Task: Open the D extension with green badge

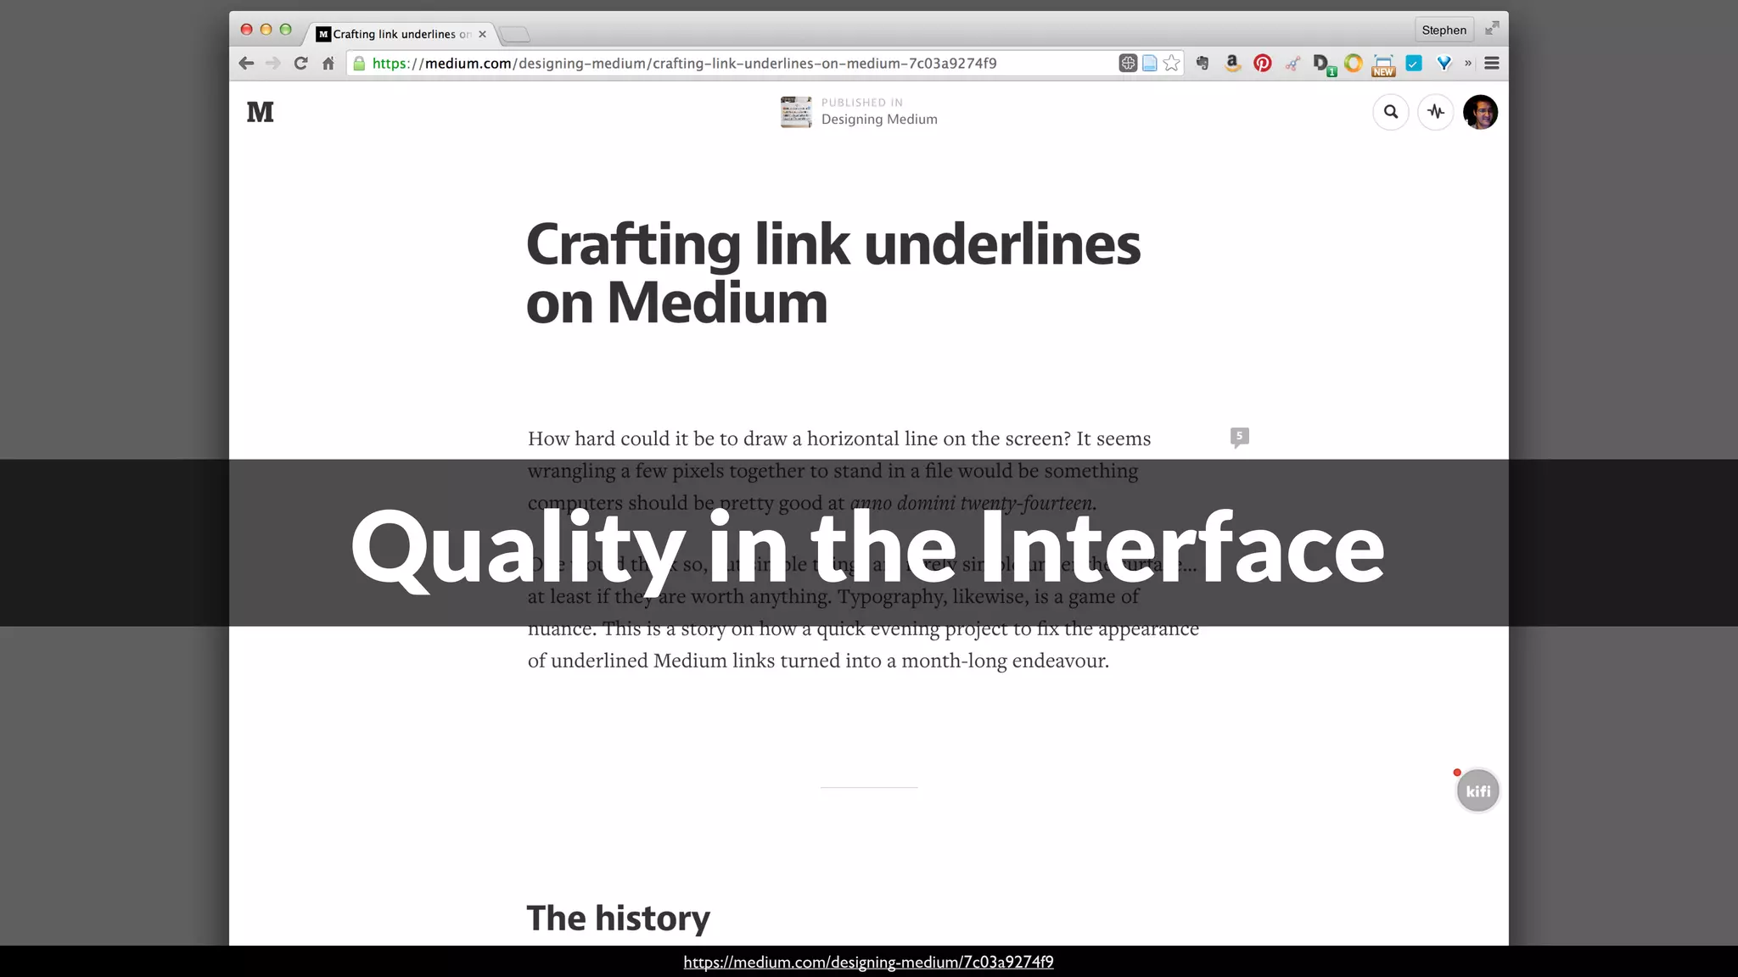Action: [x=1323, y=64]
